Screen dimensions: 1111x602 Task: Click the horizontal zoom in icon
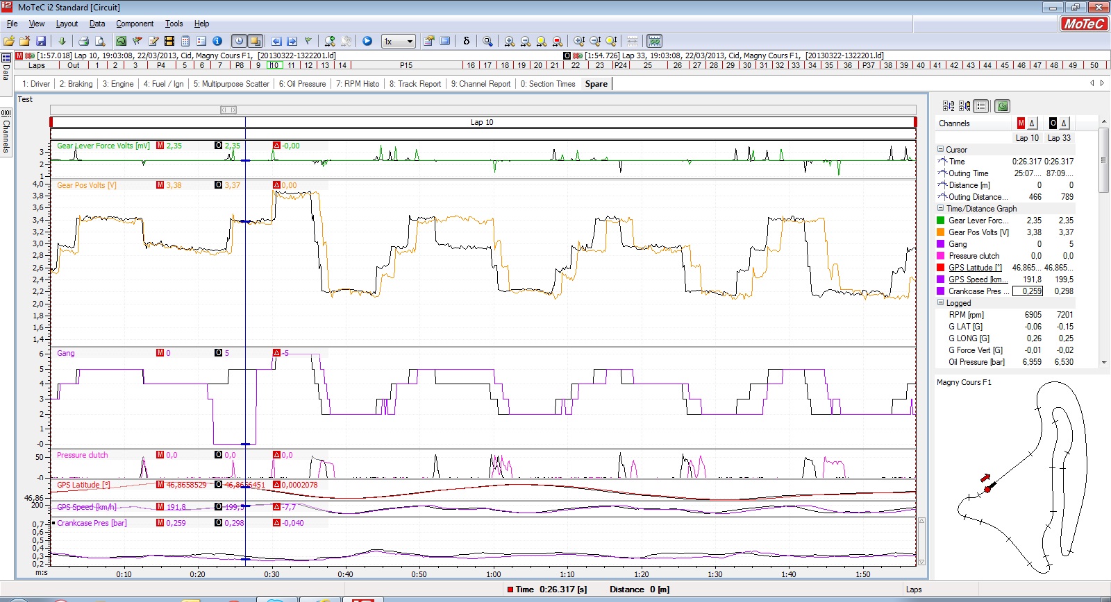[510, 41]
